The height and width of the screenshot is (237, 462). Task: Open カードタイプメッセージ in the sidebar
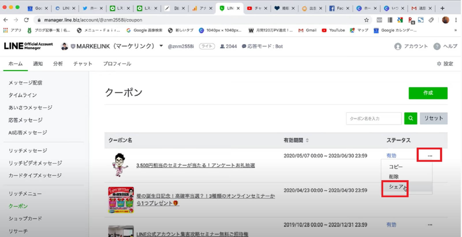click(x=35, y=175)
